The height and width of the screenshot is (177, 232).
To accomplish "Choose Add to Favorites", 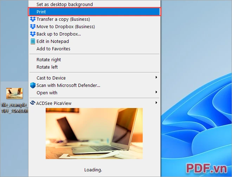I will [x=94, y=49].
